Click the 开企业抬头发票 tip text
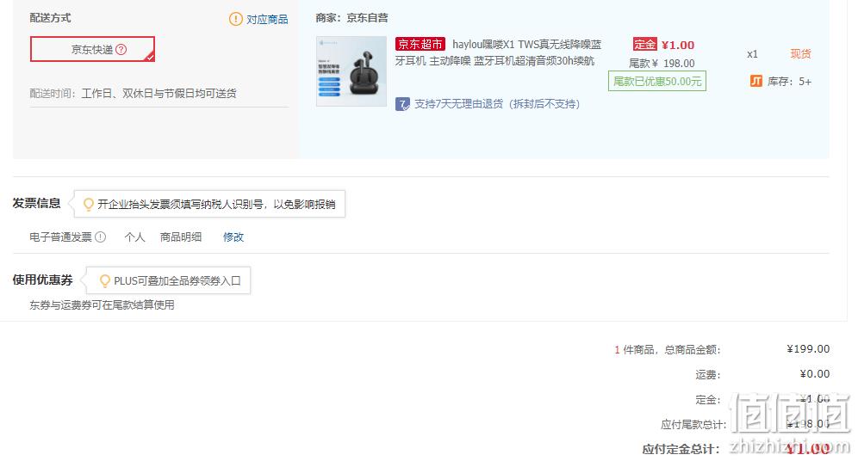This screenshot has width=858, height=461. (x=216, y=205)
